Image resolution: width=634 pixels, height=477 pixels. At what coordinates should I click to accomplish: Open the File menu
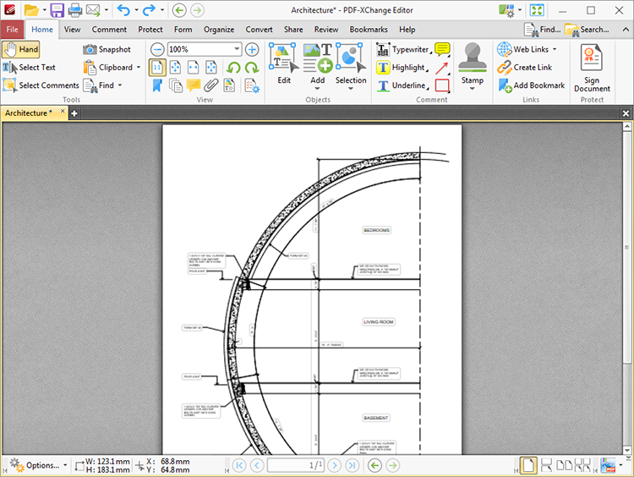pyautogui.click(x=12, y=30)
